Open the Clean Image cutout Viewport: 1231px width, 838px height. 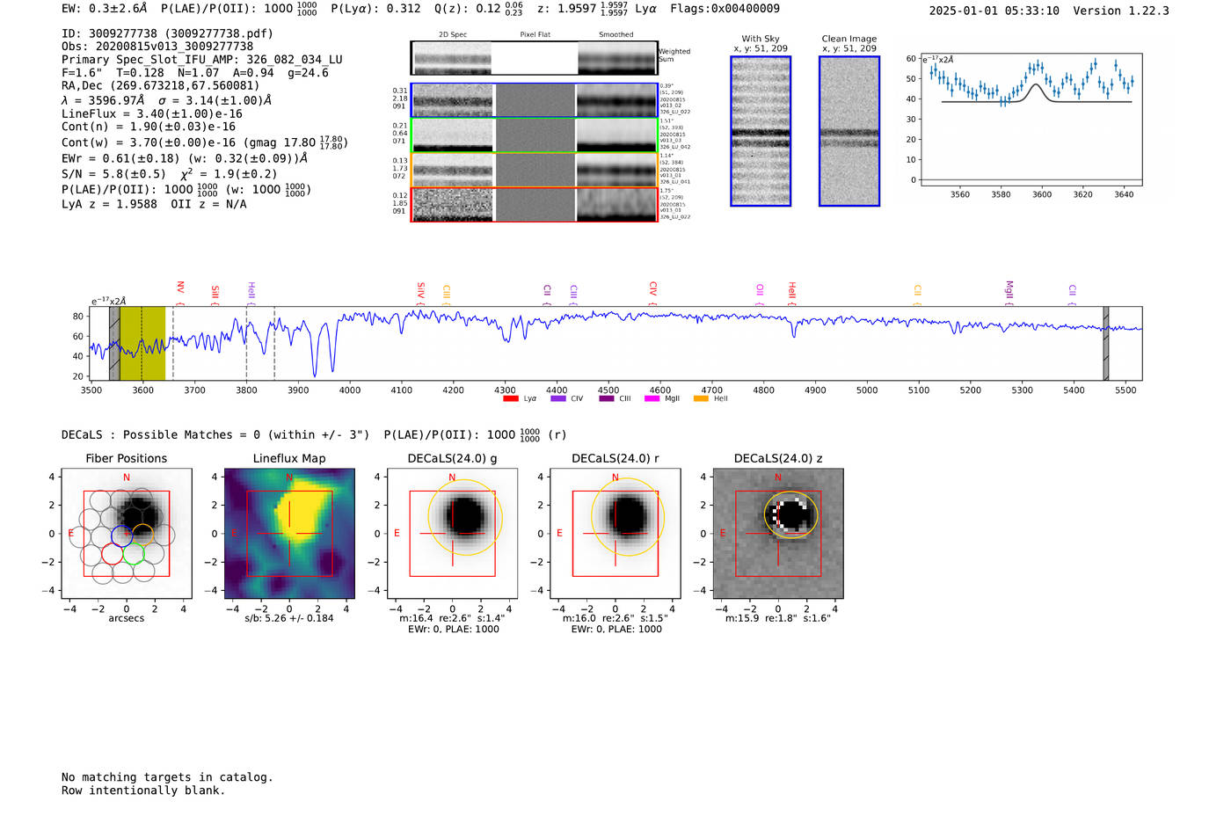click(849, 131)
